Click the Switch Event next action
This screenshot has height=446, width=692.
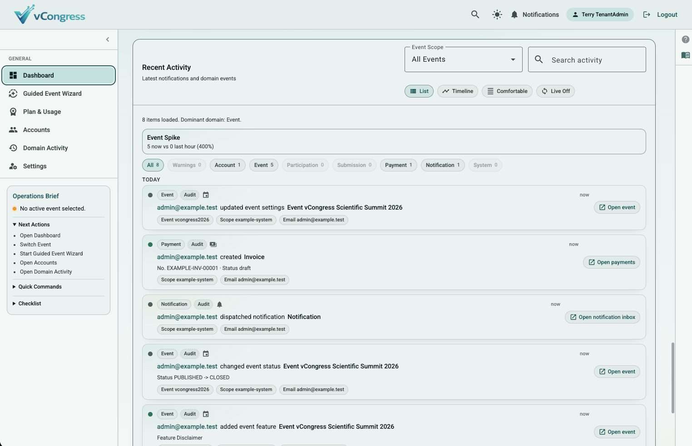point(35,245)
